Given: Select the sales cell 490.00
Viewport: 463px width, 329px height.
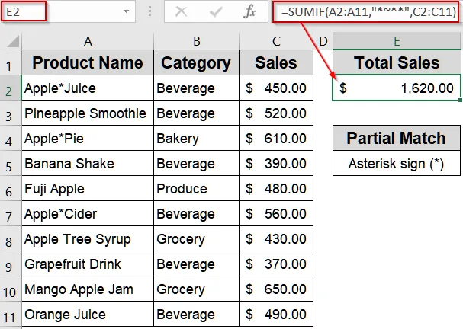Looking at the screenshot, I should [x=276, y=314].
